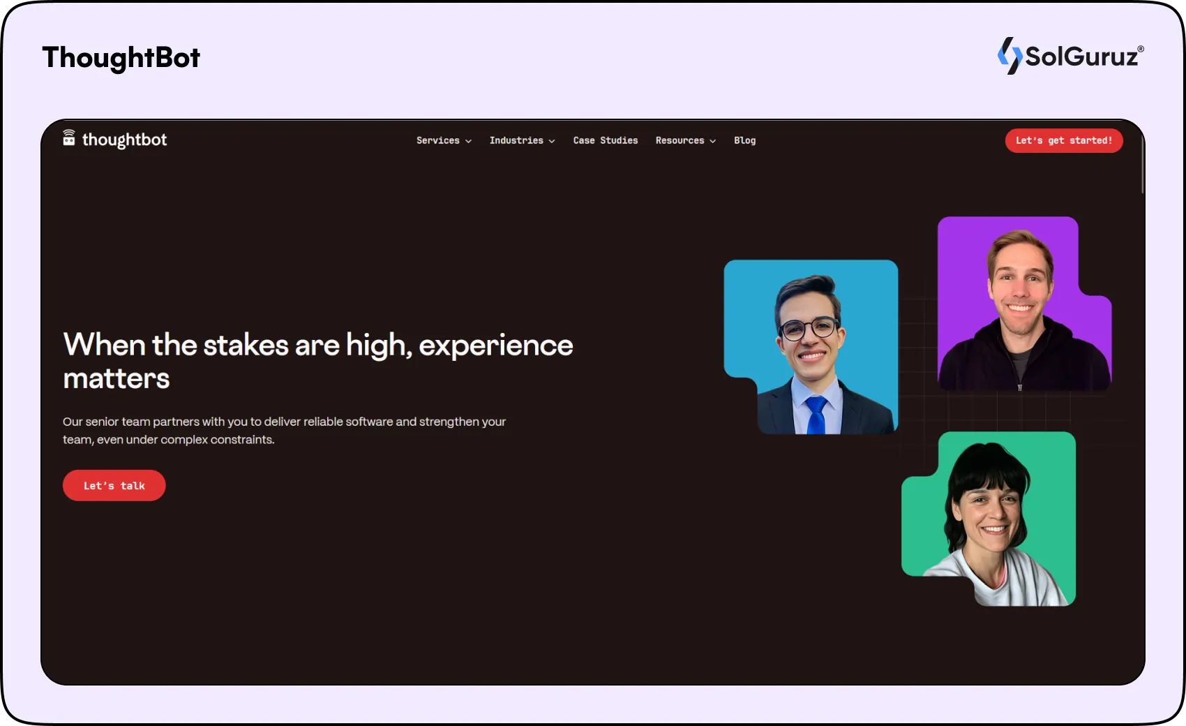Open the Case Studies page
This screenshot has width=1186, height=726.
click(x=605, y=140)
